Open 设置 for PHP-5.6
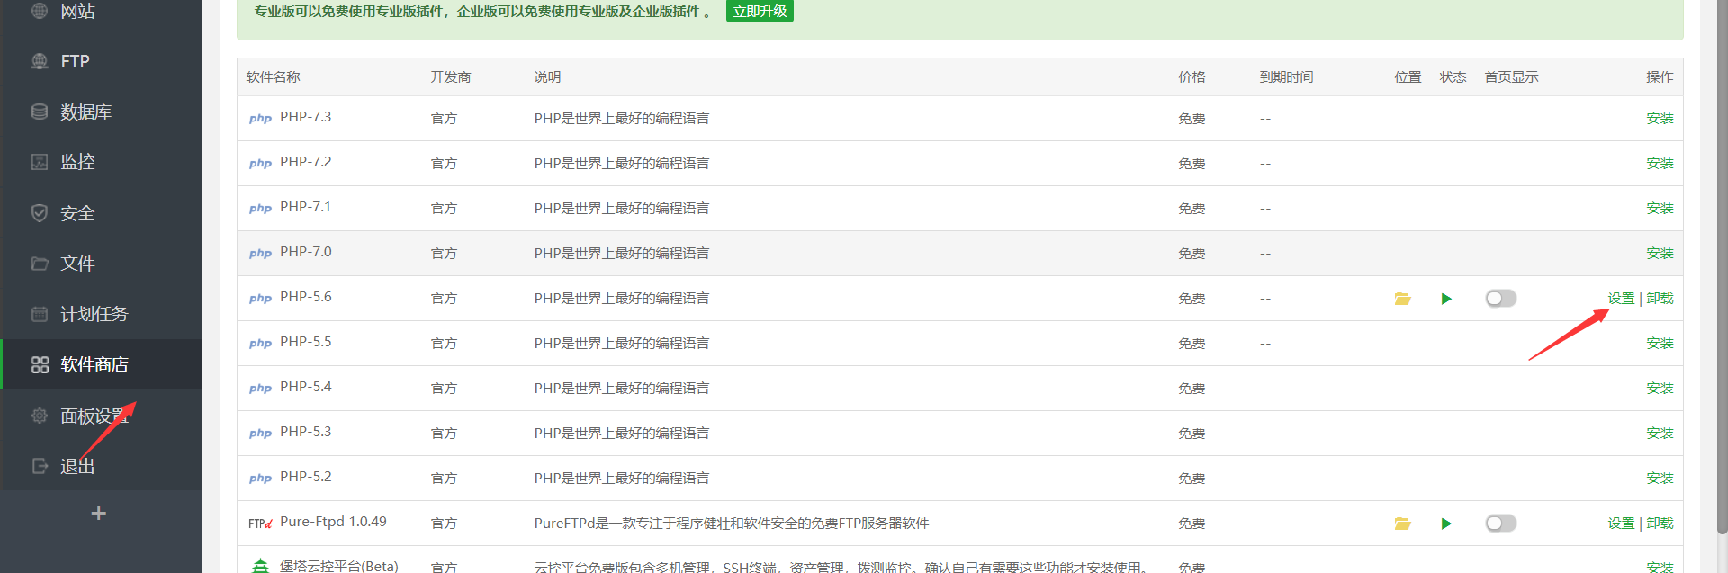Viewport: 1728px width, 573px height. (1621, 299)
